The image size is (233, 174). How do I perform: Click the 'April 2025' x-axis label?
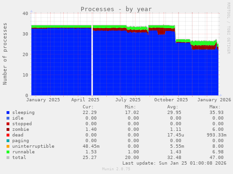[x=85, y=100]
